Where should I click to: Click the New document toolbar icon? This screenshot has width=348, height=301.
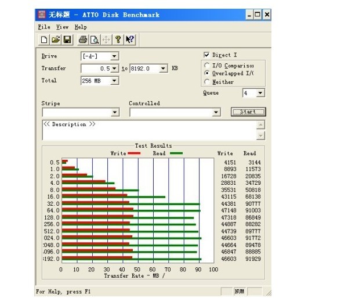tap(44, 40)
